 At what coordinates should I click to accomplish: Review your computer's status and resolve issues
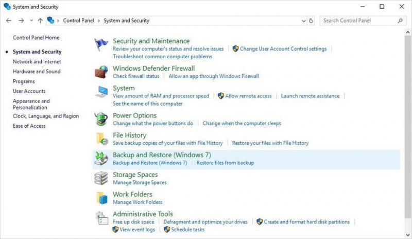pos(168,48)
